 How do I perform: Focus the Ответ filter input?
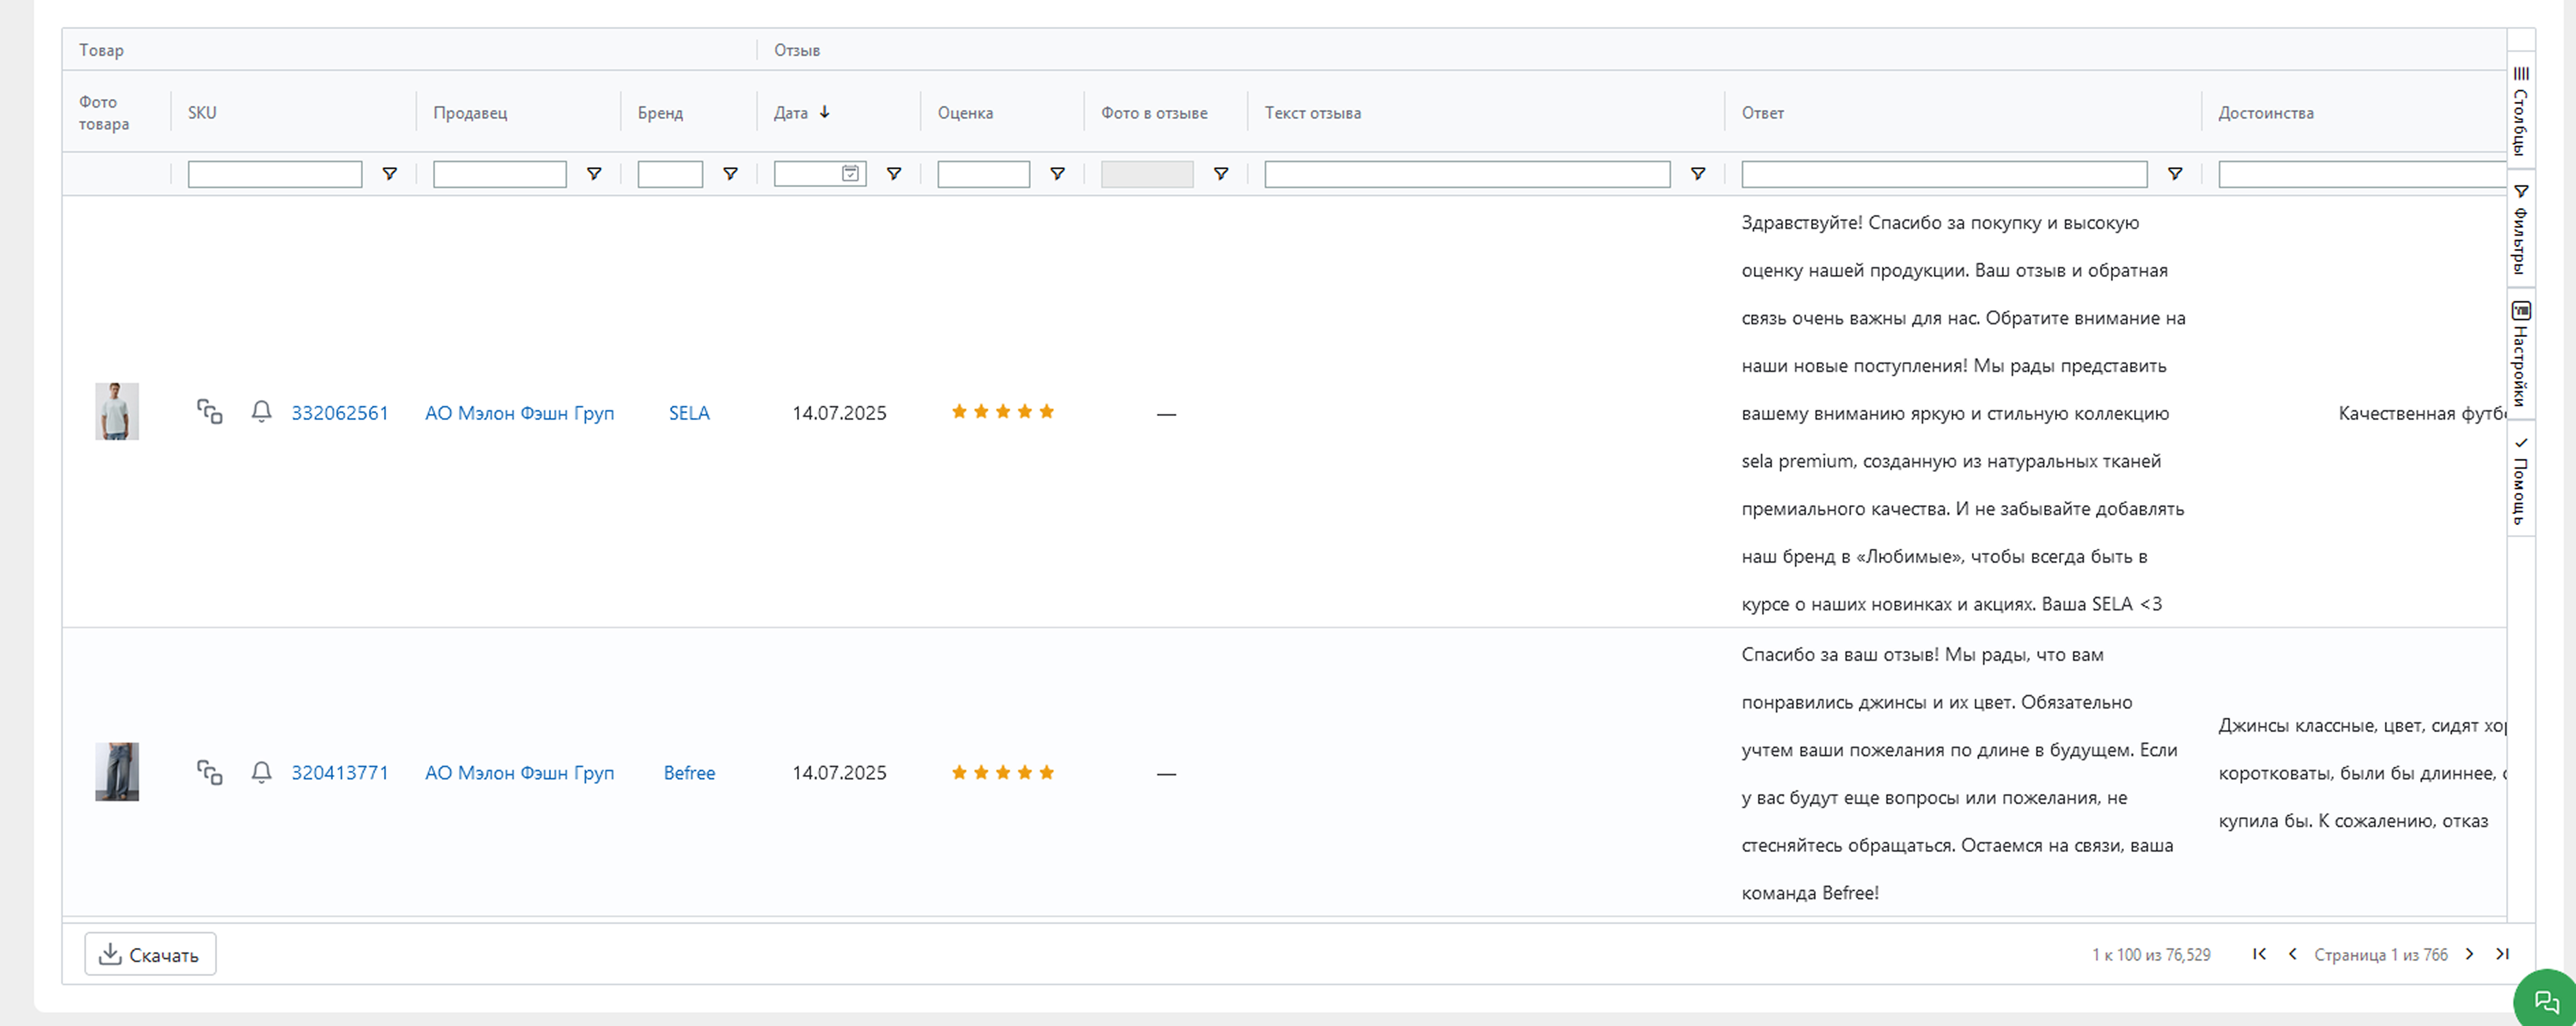click(1944, 174)
